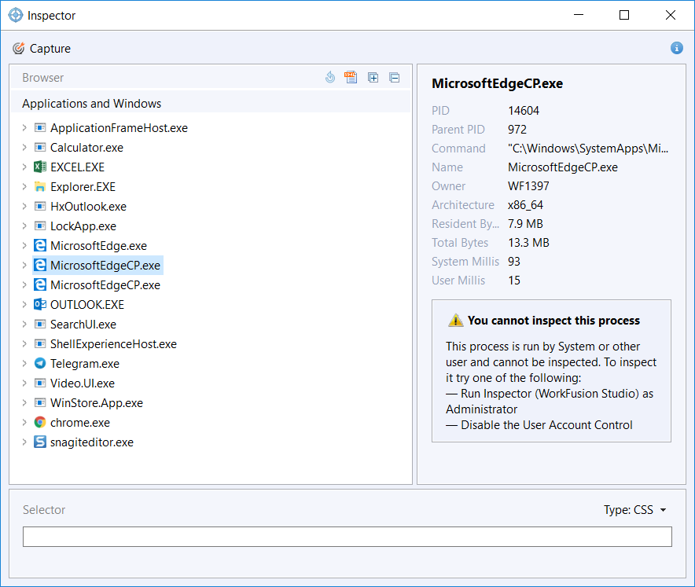Click the HxOutlook.exe window icon
The image size is (695, 587).
coord(40,206)
